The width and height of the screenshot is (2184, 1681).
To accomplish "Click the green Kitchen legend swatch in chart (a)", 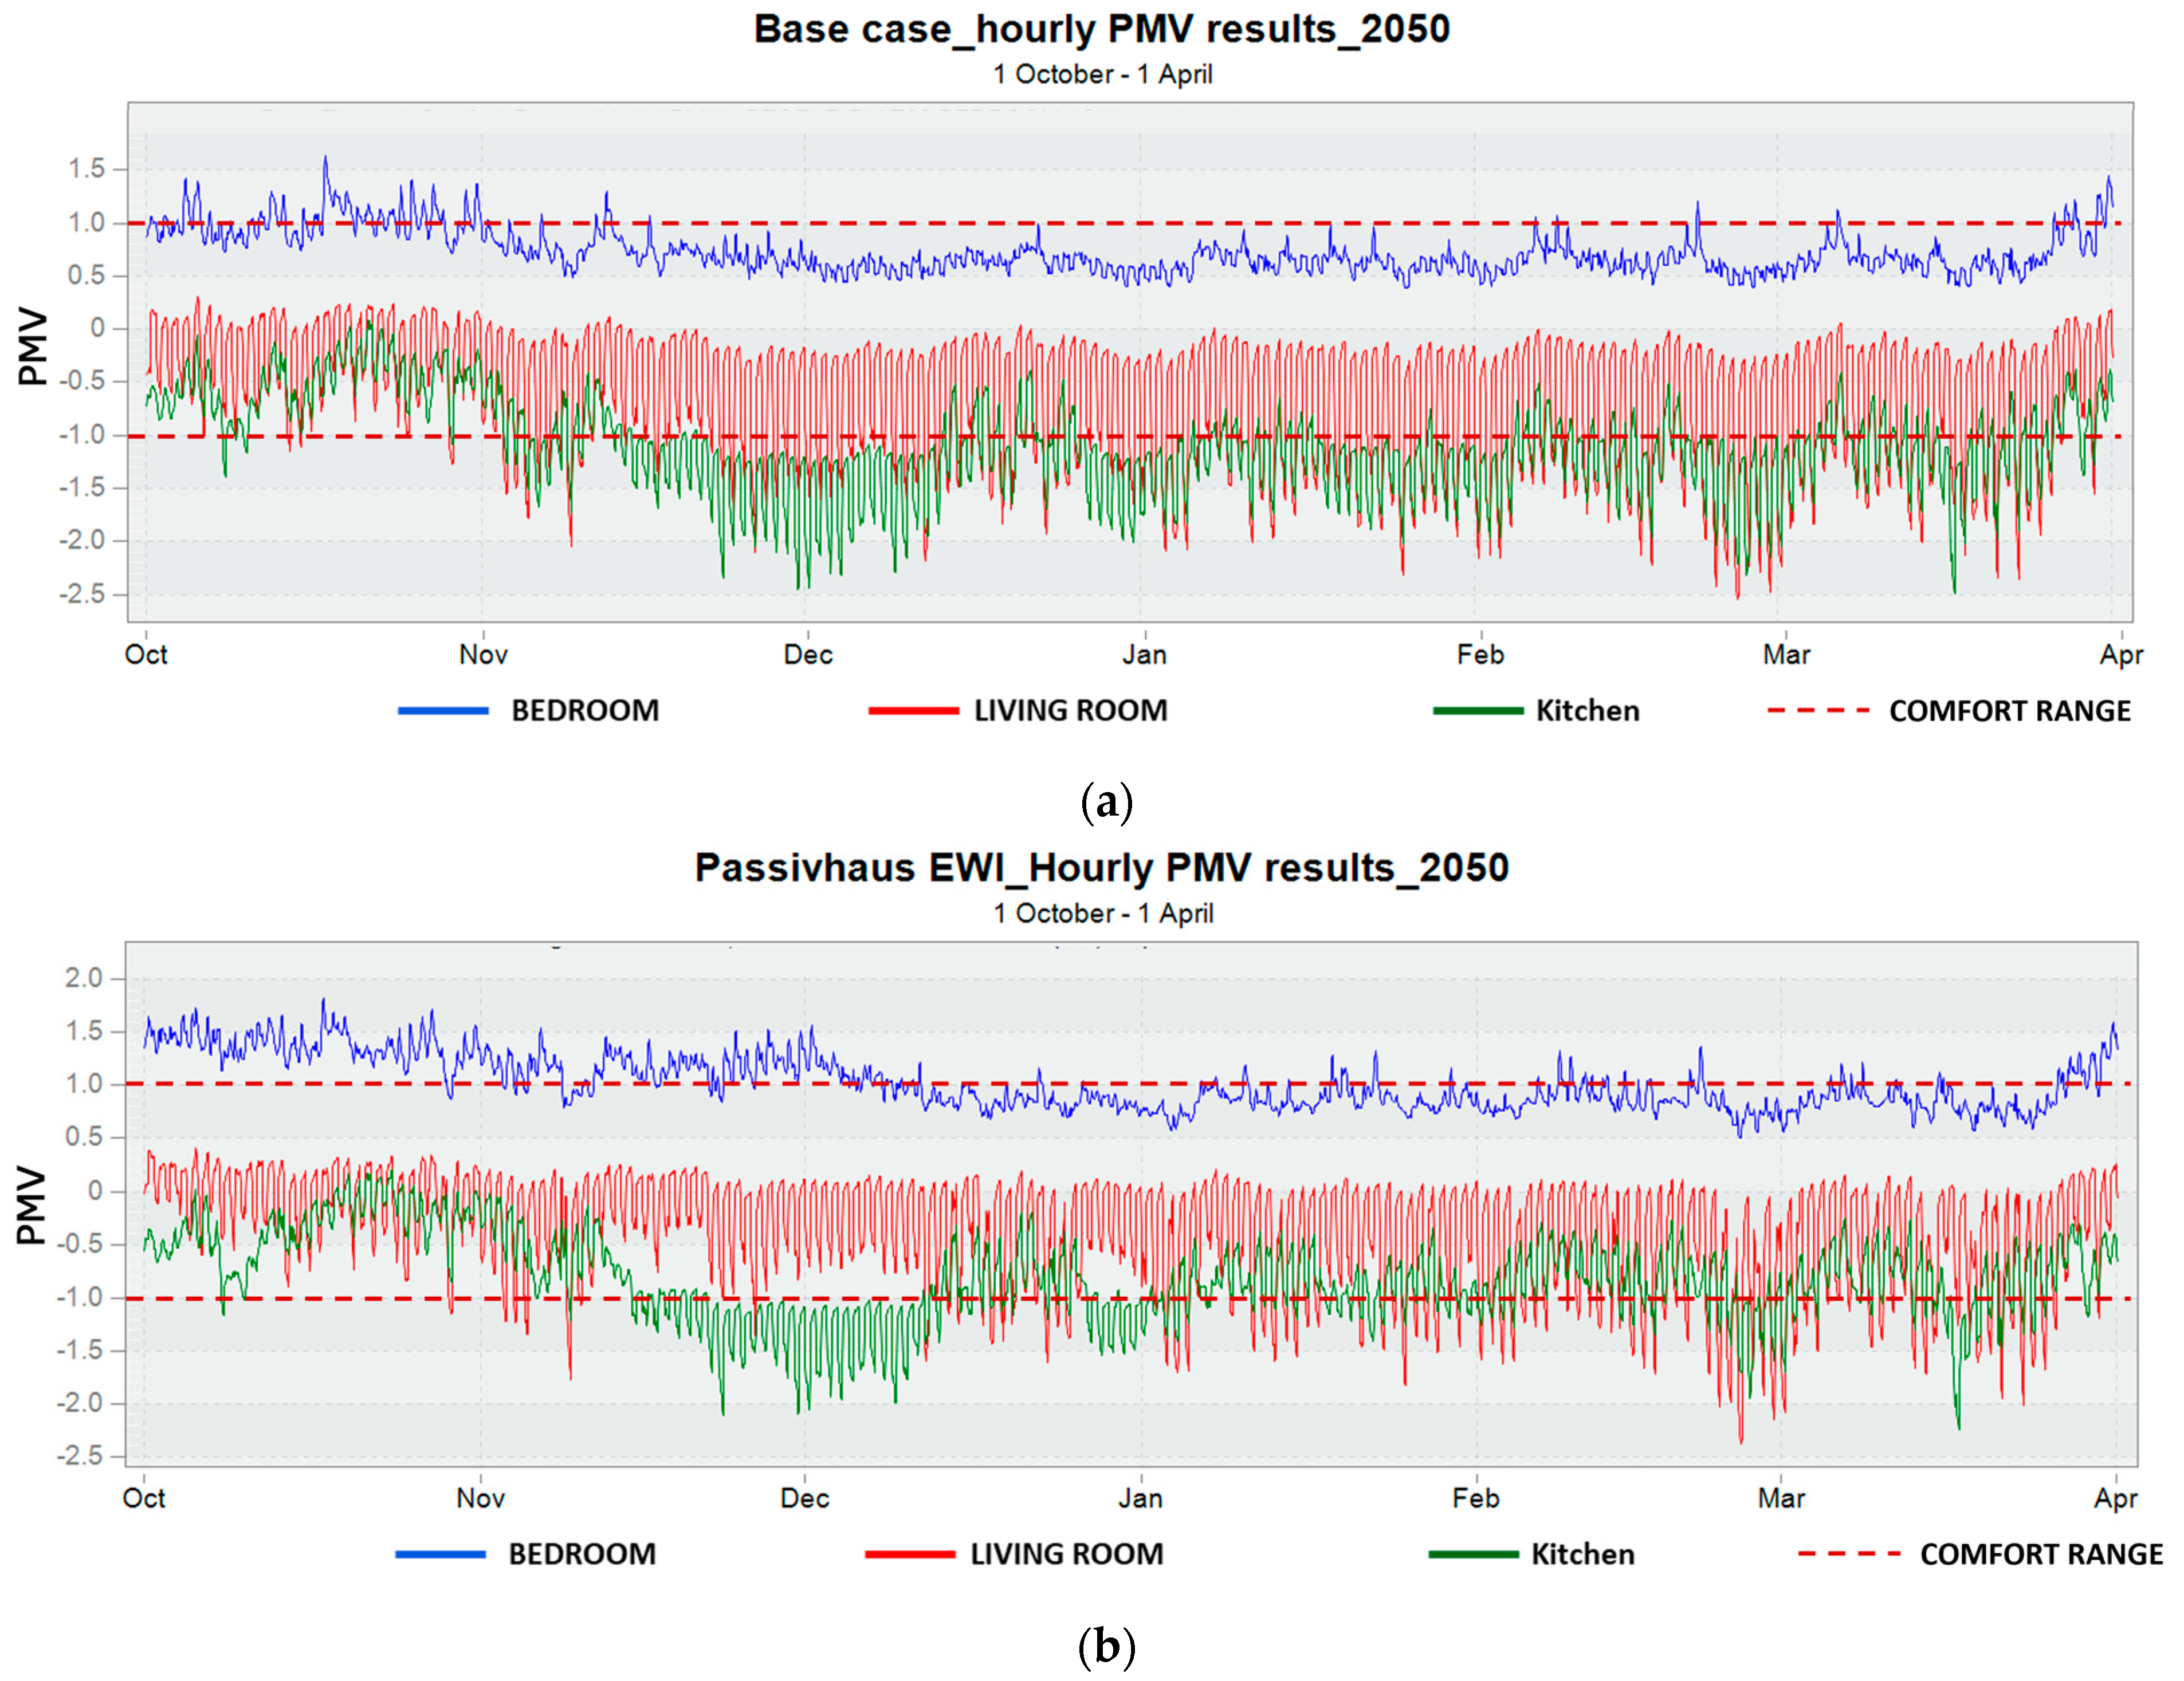I will coord(1478,711).
